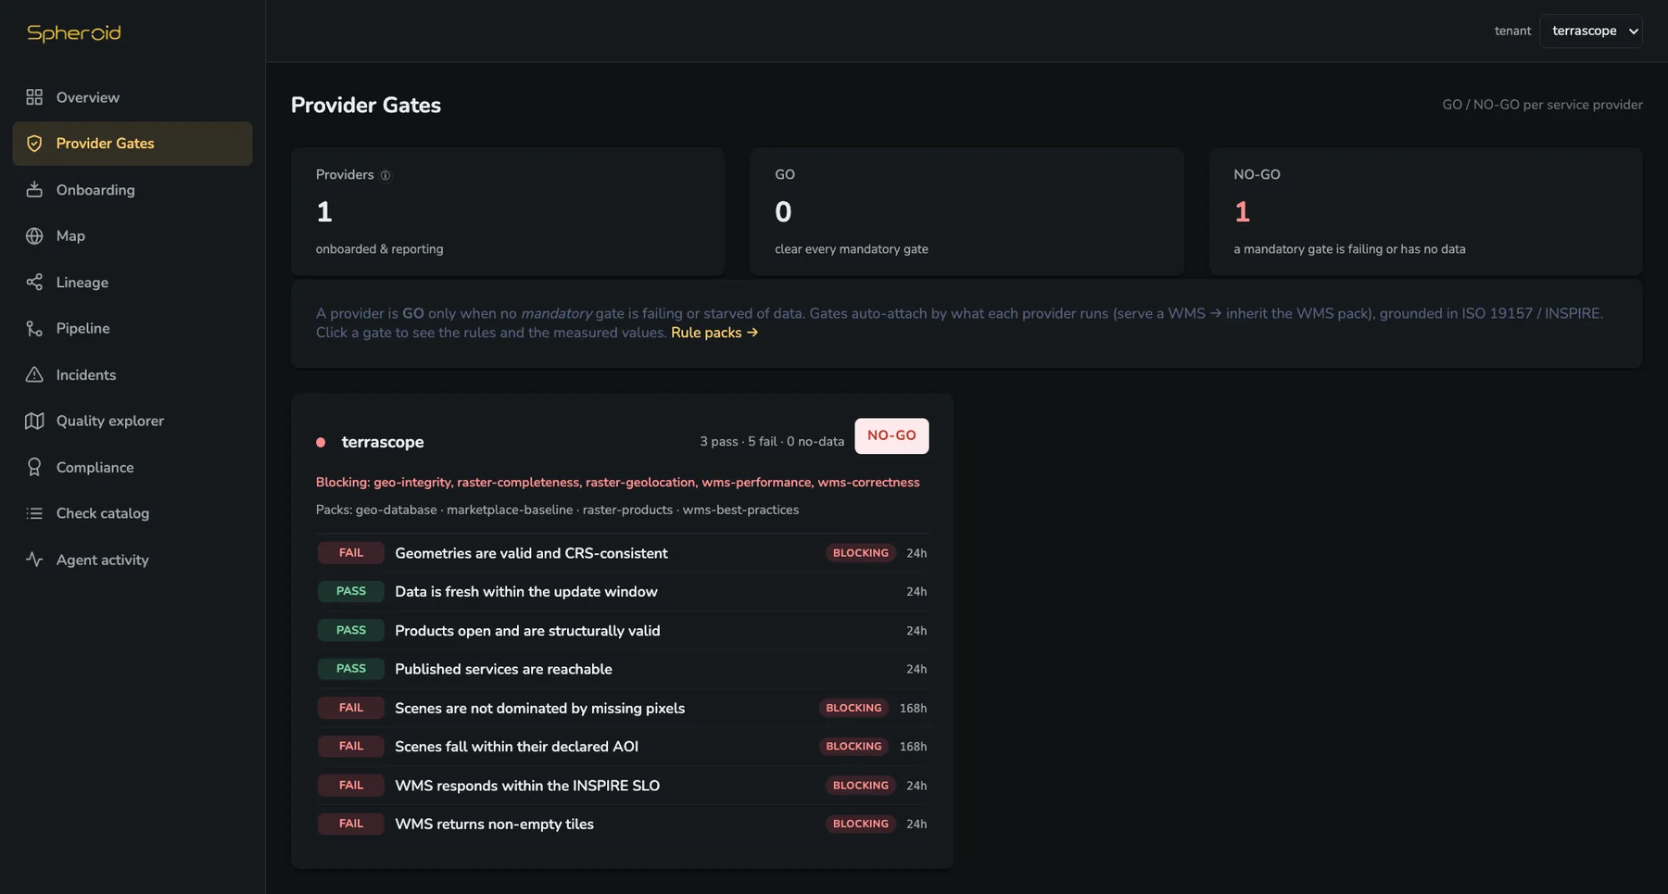This screenshot has width=1668, height=894.
Task: Click the Check catalog list icon
Action: (x=34, y=513)
